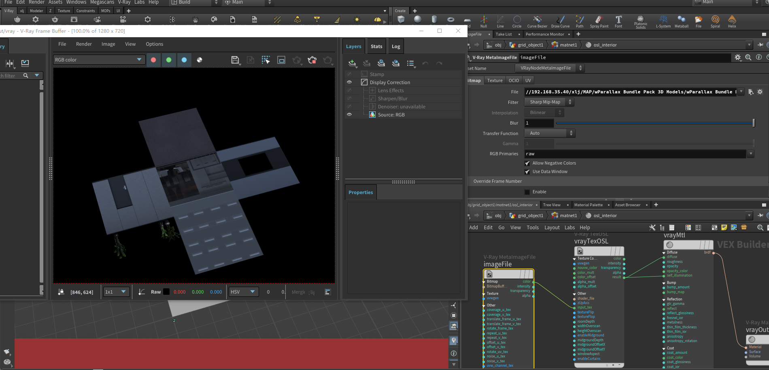This screenshot has width=769, height=370.
Task: Open Frame Buffer Image menu
Action: tap(108, 44)
